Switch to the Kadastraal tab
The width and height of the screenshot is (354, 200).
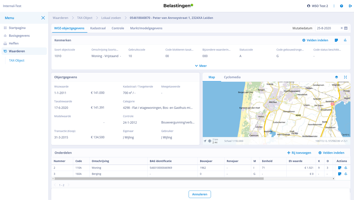coord(98,28)
